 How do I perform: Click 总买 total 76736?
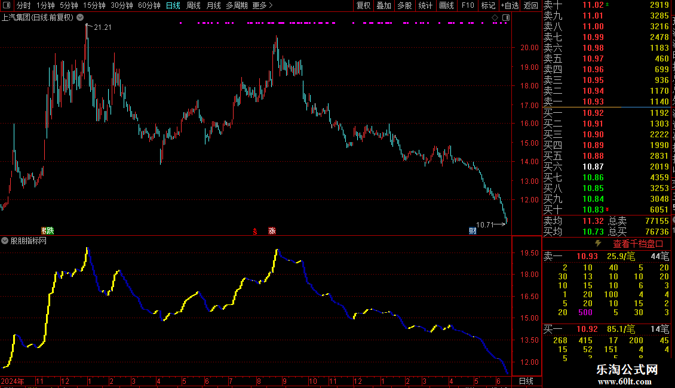pos(657,232)
